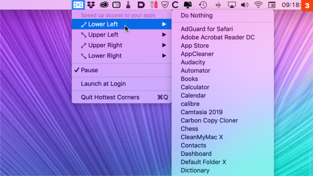Select Audacity from the app list
313x176 pixels.
click(223, 62)
